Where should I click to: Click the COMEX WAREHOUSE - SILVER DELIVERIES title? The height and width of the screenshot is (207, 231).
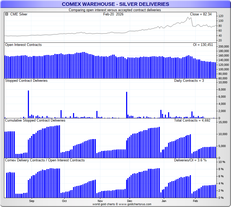pos(115,4)
